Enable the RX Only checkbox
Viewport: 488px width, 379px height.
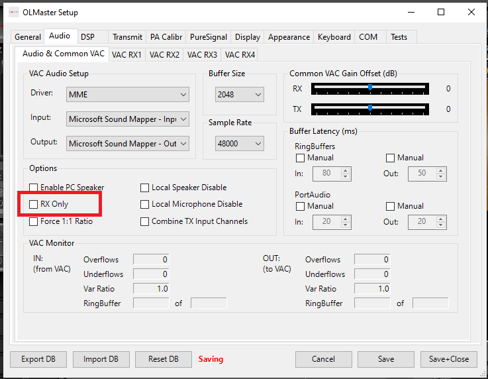point(34,205)
